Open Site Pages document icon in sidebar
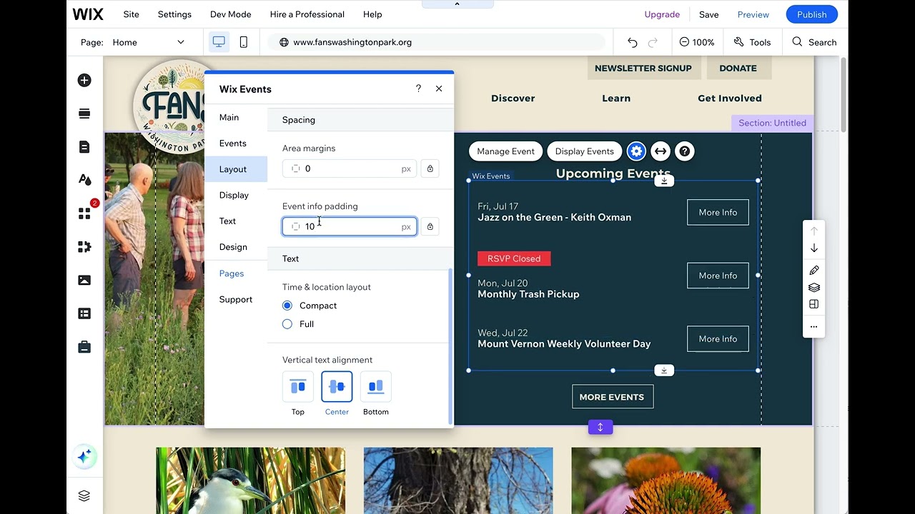The height and width of the screenshot is (514, 915). click(x=84, y=147)
